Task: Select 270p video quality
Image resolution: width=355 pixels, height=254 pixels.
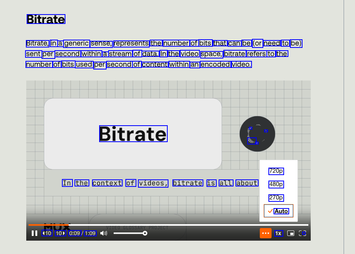Action: (x=276, y=198)
